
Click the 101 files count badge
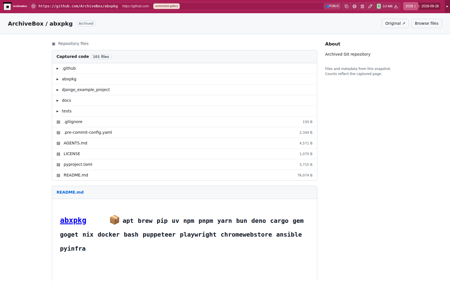[101, 57]
